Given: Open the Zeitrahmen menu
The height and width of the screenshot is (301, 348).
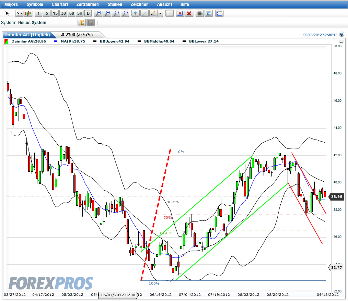Looking at the screenshot, I should point(87,4).
